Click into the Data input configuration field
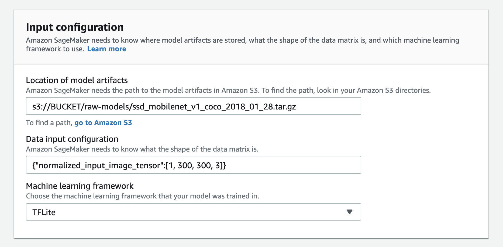This screenshot has width=503, height=247. (193, 165)
